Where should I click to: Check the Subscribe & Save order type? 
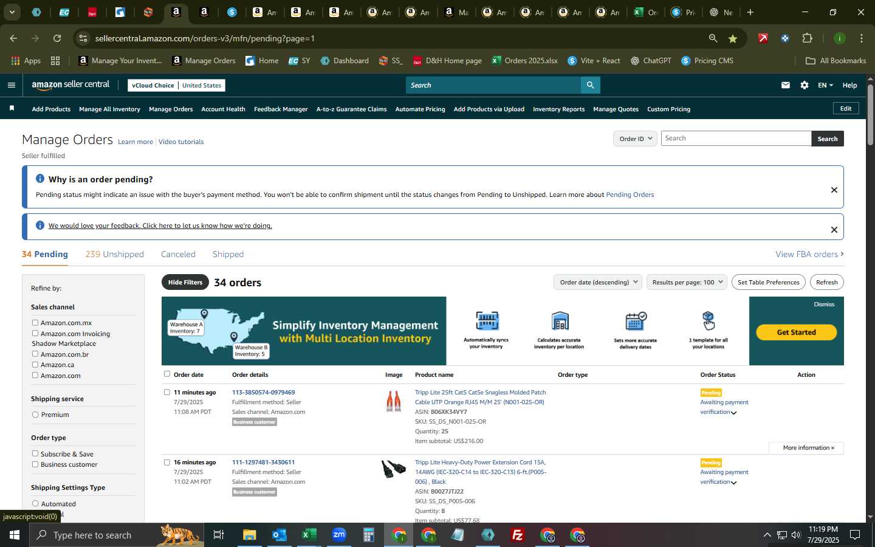coord(35,453)
